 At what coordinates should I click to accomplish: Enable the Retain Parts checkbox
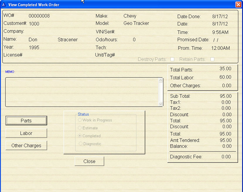[x=213, y=59]
